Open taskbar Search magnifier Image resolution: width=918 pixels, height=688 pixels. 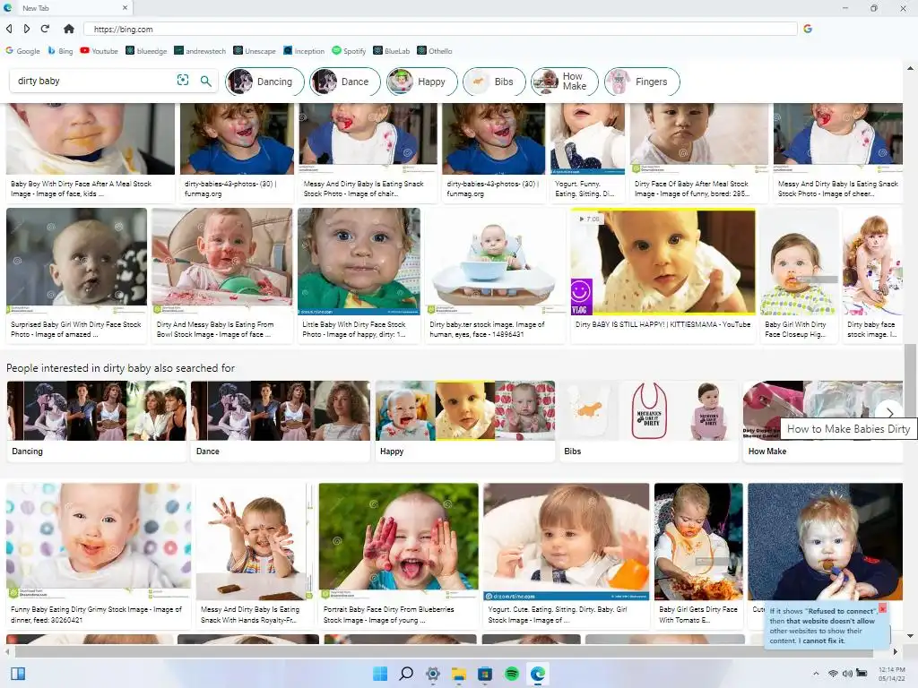point(406,674)
